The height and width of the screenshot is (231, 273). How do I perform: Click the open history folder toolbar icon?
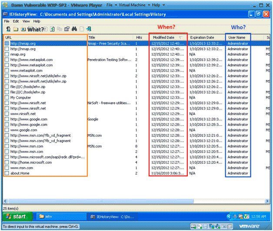pyautogui.click(x=16, y=29)
